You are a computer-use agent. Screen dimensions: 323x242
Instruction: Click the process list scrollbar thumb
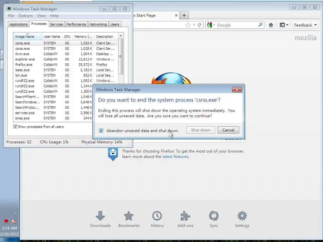[121, 56]
